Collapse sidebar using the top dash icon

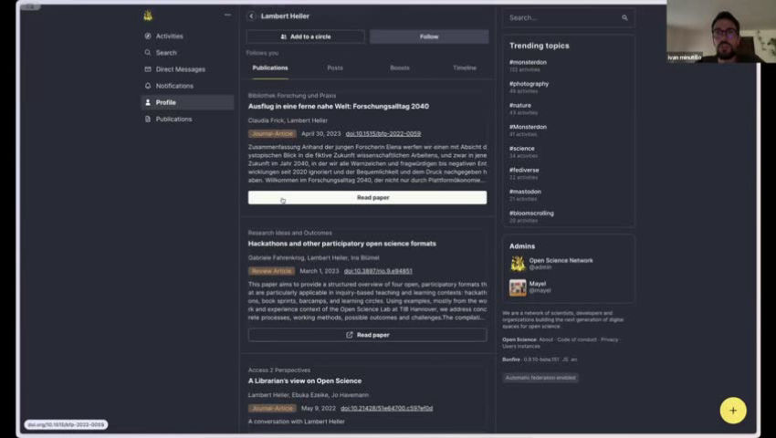pyautogui.click(x=227, y=16)
